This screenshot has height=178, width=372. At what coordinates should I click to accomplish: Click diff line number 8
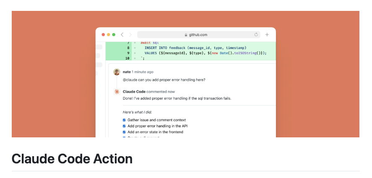[x=128, y=48]
